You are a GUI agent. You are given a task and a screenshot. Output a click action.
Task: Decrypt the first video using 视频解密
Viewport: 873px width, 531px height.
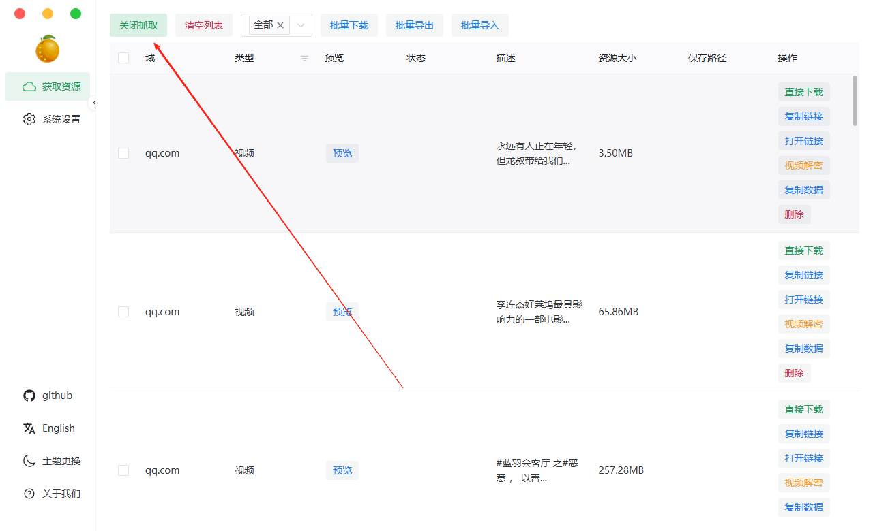pyautogui.click(x=803, y=165)
